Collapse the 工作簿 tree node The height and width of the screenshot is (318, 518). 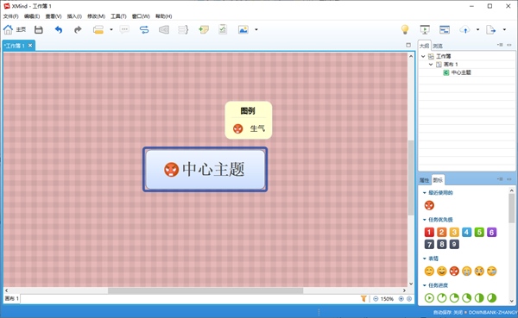[423, 56]
